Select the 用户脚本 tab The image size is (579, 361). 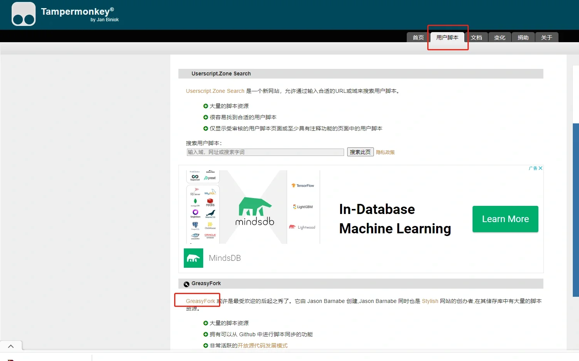[447, 38]
